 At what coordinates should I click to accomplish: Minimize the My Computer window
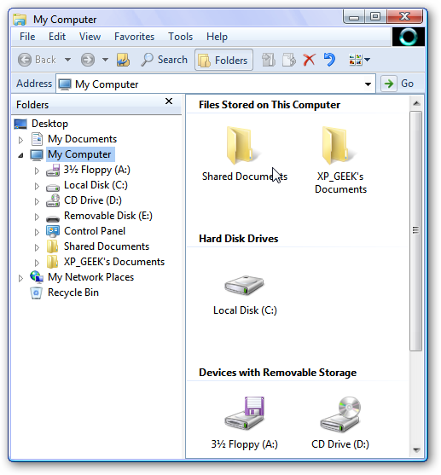point(354,17)
